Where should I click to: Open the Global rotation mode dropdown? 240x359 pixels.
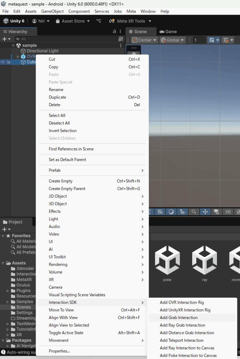coord(173,40)
